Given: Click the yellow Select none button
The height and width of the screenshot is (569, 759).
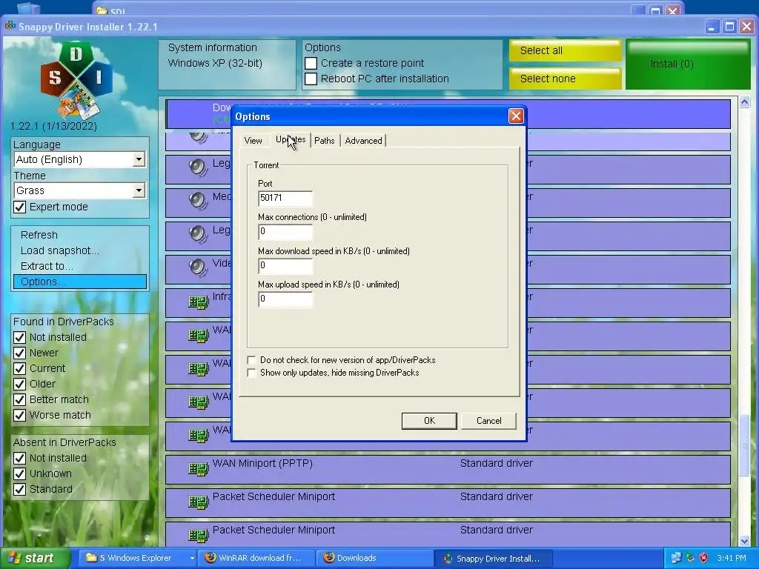Looking at the screenshot, I should tap(565, 79).
